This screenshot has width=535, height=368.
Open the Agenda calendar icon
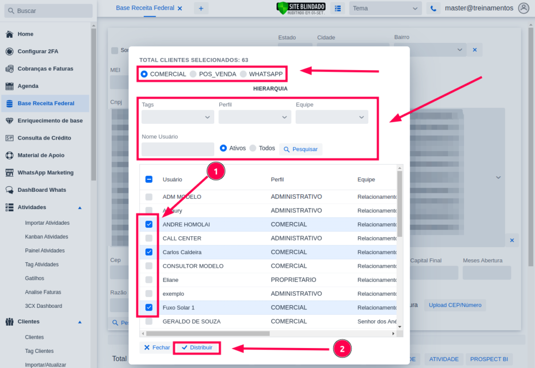(9, 86)
